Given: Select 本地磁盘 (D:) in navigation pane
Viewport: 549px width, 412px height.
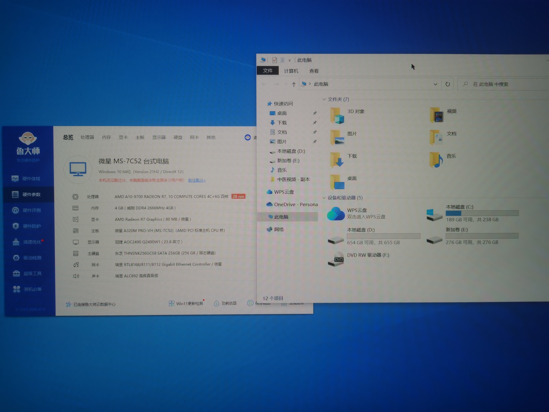Looking at the screenshot, I should 287,151.
